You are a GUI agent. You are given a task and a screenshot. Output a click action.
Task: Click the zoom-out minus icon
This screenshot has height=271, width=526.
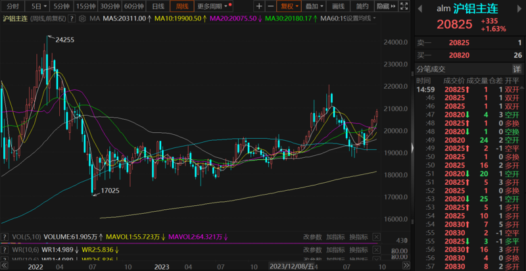(x=270, y=6)
